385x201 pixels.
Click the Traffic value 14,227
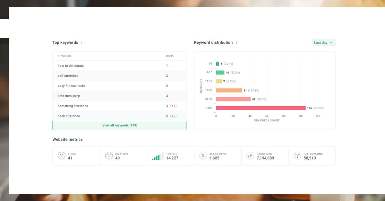tap(172, 158)
